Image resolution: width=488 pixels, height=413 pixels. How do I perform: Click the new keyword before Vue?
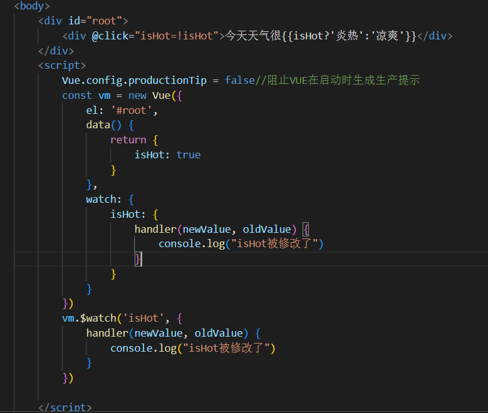137,95
